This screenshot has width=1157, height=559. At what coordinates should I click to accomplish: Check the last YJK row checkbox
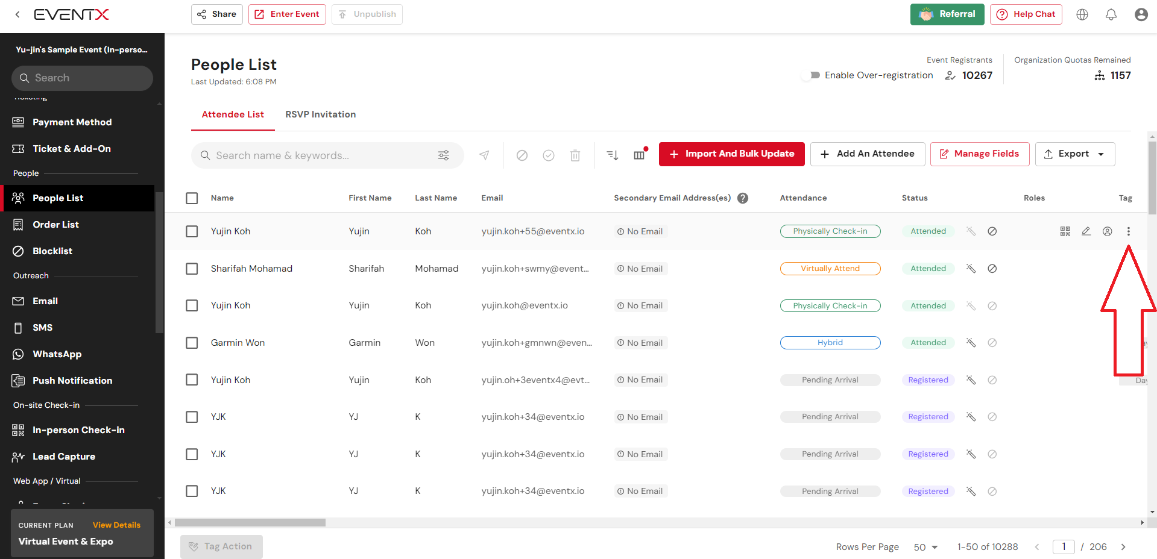pos(192,491)
